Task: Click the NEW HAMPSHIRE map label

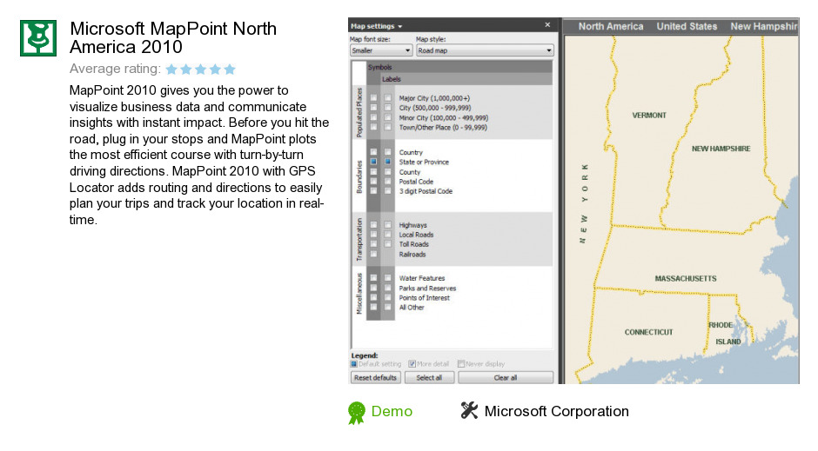Action: pos(721,149)
